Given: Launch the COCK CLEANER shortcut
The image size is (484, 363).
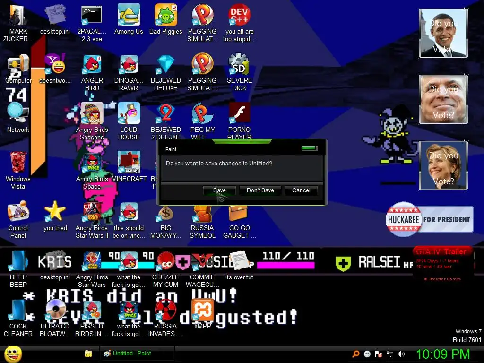Looking at the screenshot, I should pyautogui.click(x=18, y=318).
